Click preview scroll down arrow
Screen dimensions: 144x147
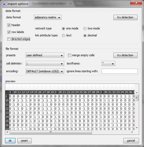click(137, 128)
